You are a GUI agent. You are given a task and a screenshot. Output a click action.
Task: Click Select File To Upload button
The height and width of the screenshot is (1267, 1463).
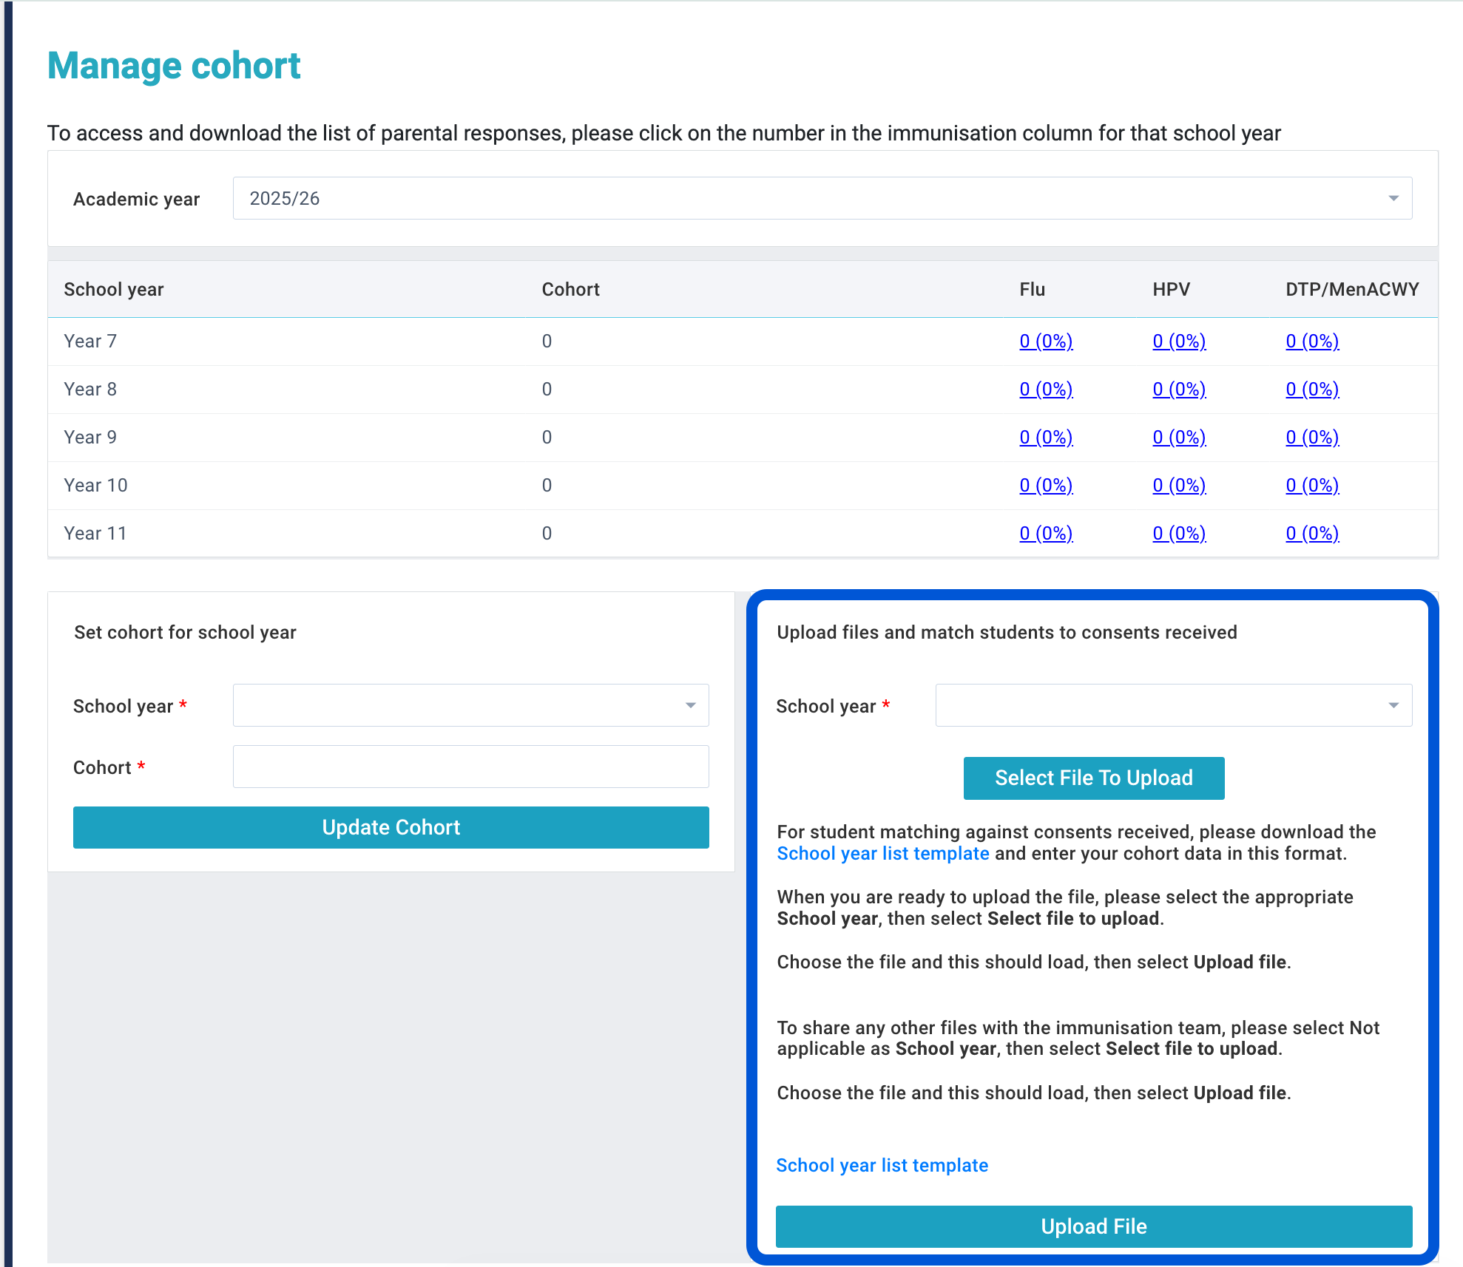tap(1093, 778)
